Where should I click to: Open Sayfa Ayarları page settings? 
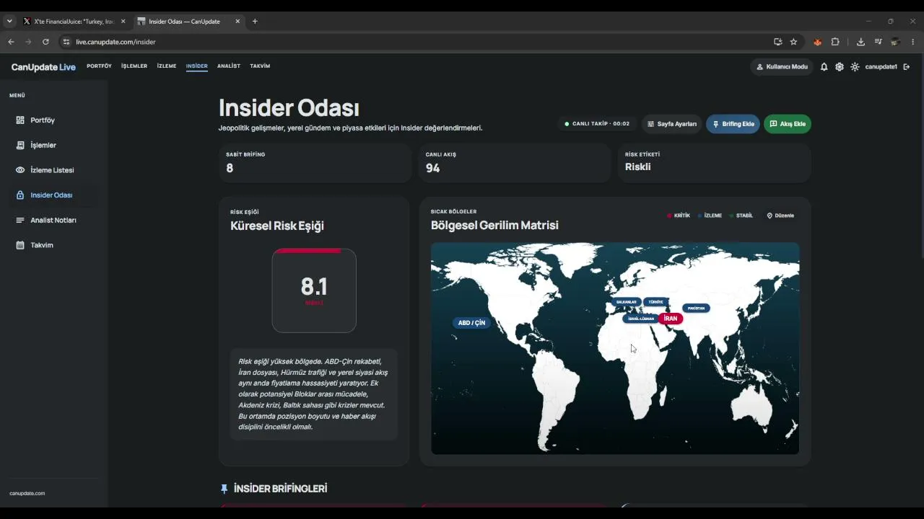point(672,124)
